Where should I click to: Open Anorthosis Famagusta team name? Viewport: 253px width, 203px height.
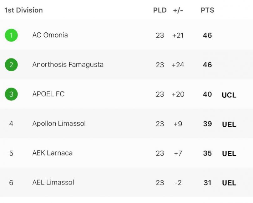(68, 65)
